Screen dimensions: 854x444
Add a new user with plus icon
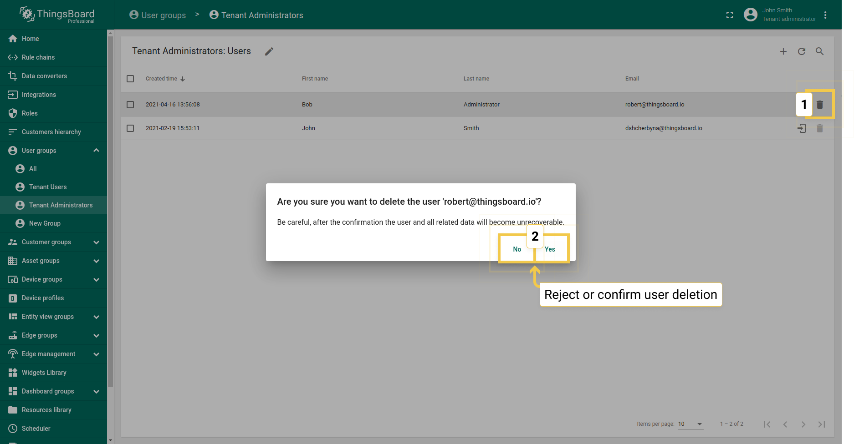point(783,51)
